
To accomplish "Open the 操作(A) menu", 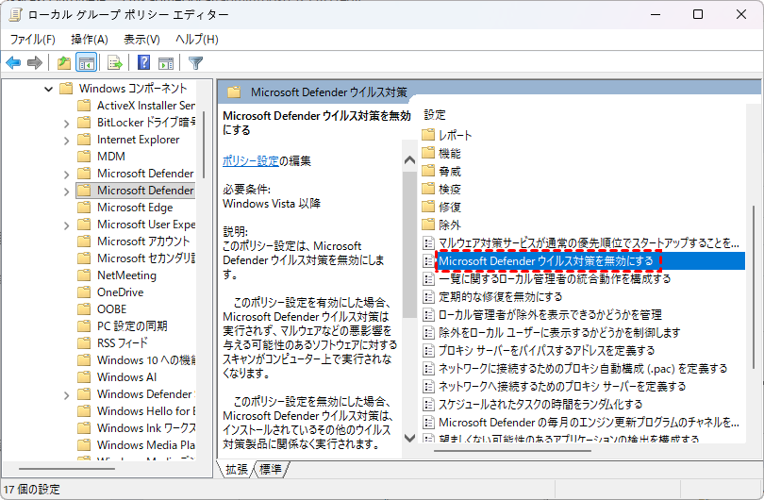I will [90, 39].
